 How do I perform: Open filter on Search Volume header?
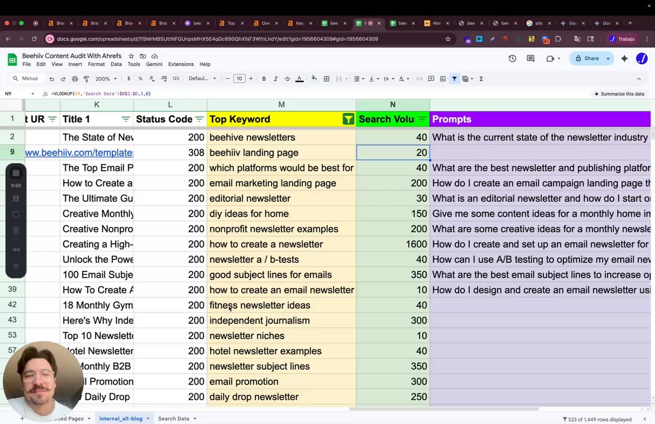422,119
